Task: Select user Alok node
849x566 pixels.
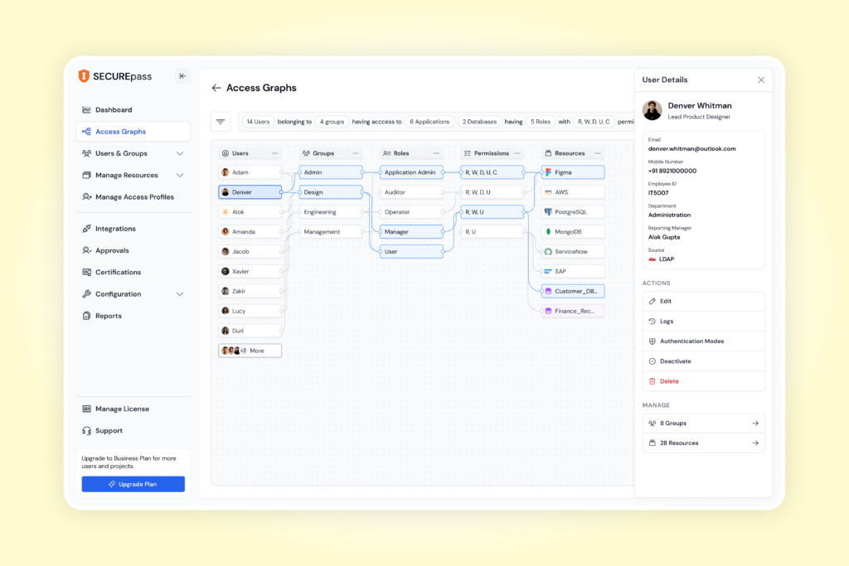Action: [250, 212]
